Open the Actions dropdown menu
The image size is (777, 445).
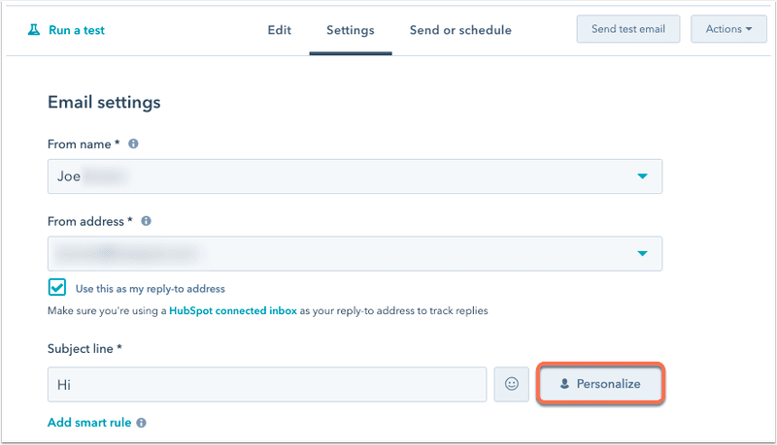[728, 29]
